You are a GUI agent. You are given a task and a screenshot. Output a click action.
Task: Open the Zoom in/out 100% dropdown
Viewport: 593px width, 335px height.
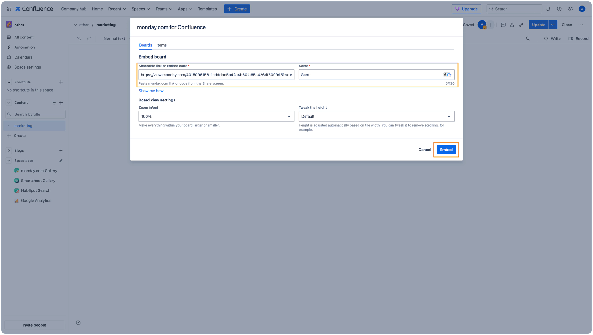point(216,116)
